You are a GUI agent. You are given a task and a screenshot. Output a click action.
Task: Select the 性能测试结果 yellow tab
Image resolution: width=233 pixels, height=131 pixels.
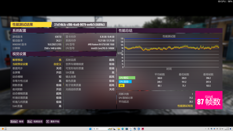[31, 25]
